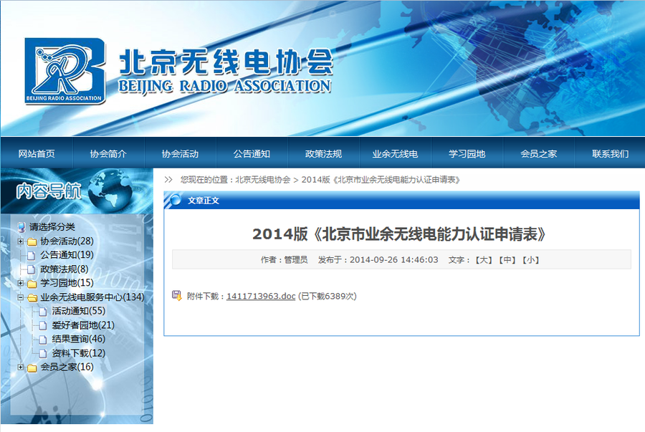Collapse the 业余无线电服务中心(134) tree node
645x432 pixels.
click(x=20, y=297)
